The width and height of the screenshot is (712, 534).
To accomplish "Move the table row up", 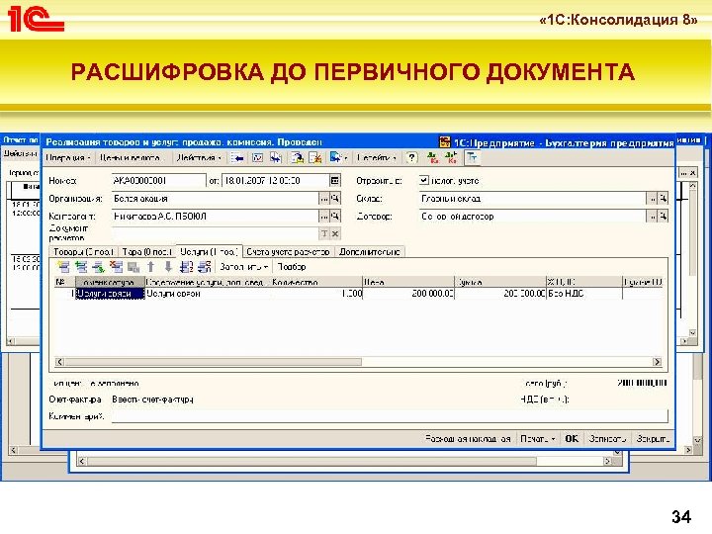I will (150, 267).
